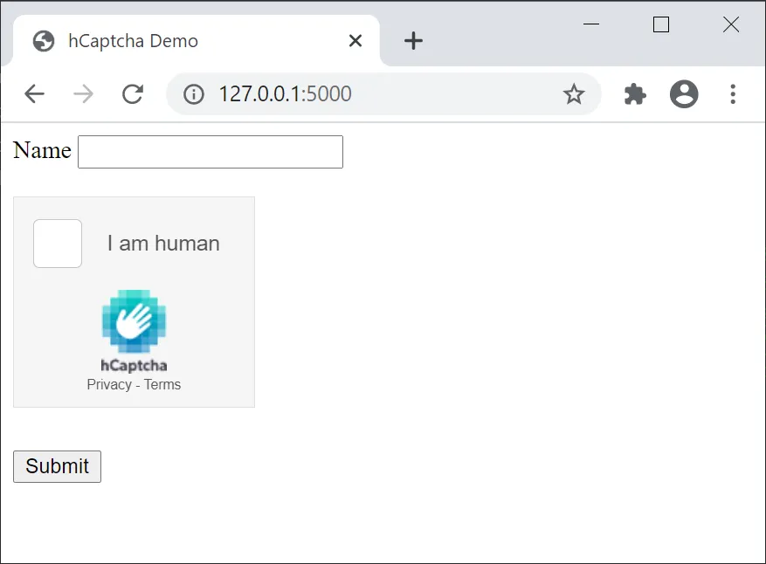Open the hCaptcha Privacy link

pyautogui.click(x=108, y=384)
